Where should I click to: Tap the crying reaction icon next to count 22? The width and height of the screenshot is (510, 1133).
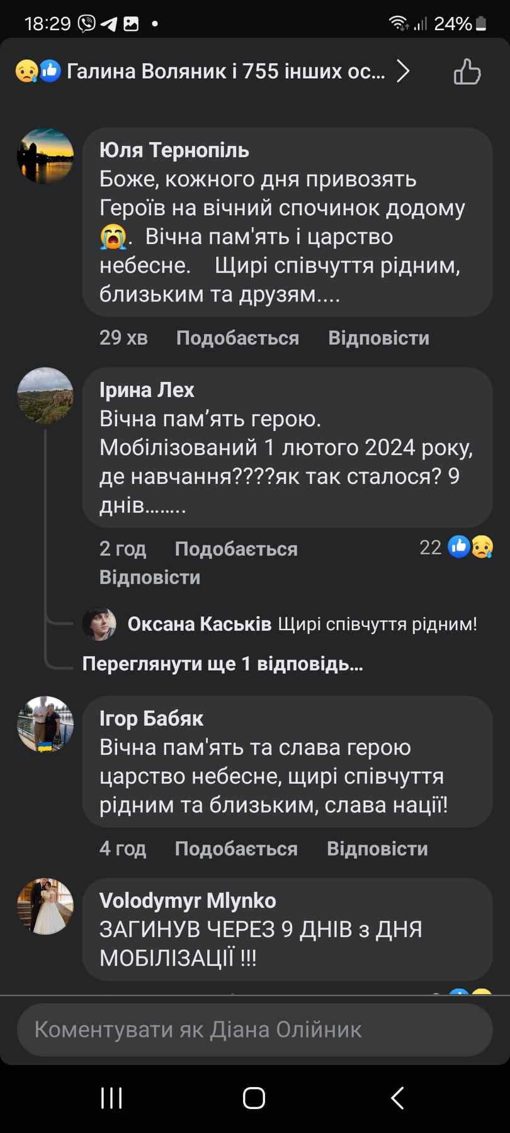click(x=481, y=547)
